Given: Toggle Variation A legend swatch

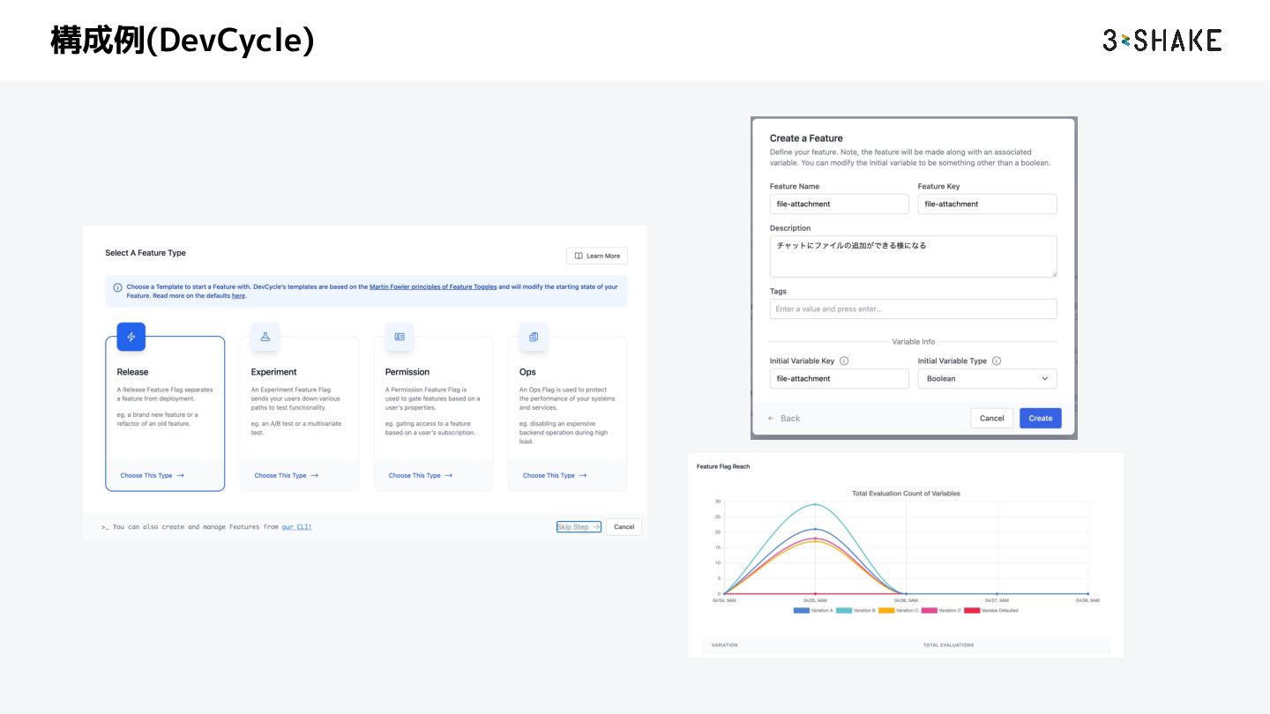Looking at the screenshot, I should (x=801, y=610).
